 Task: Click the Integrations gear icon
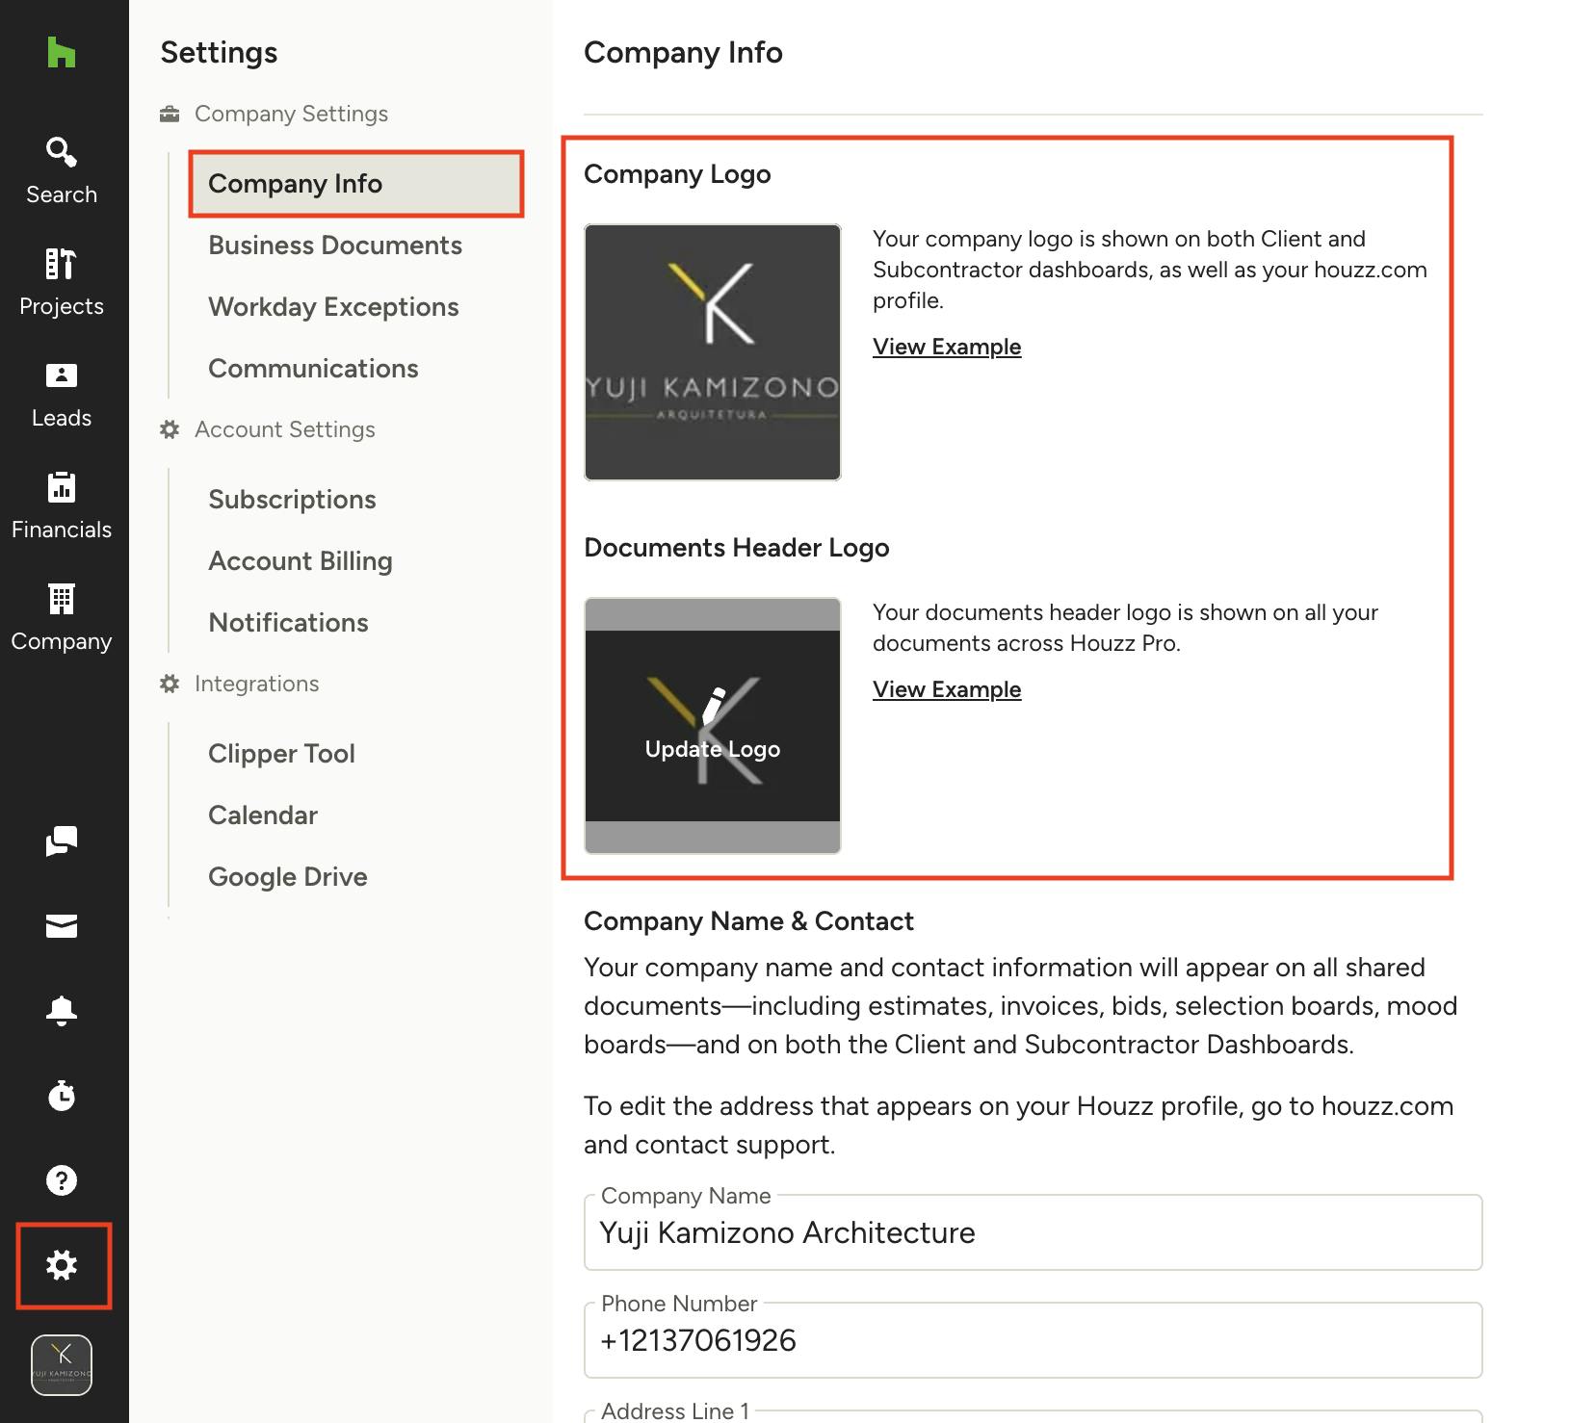click(170, 684)
